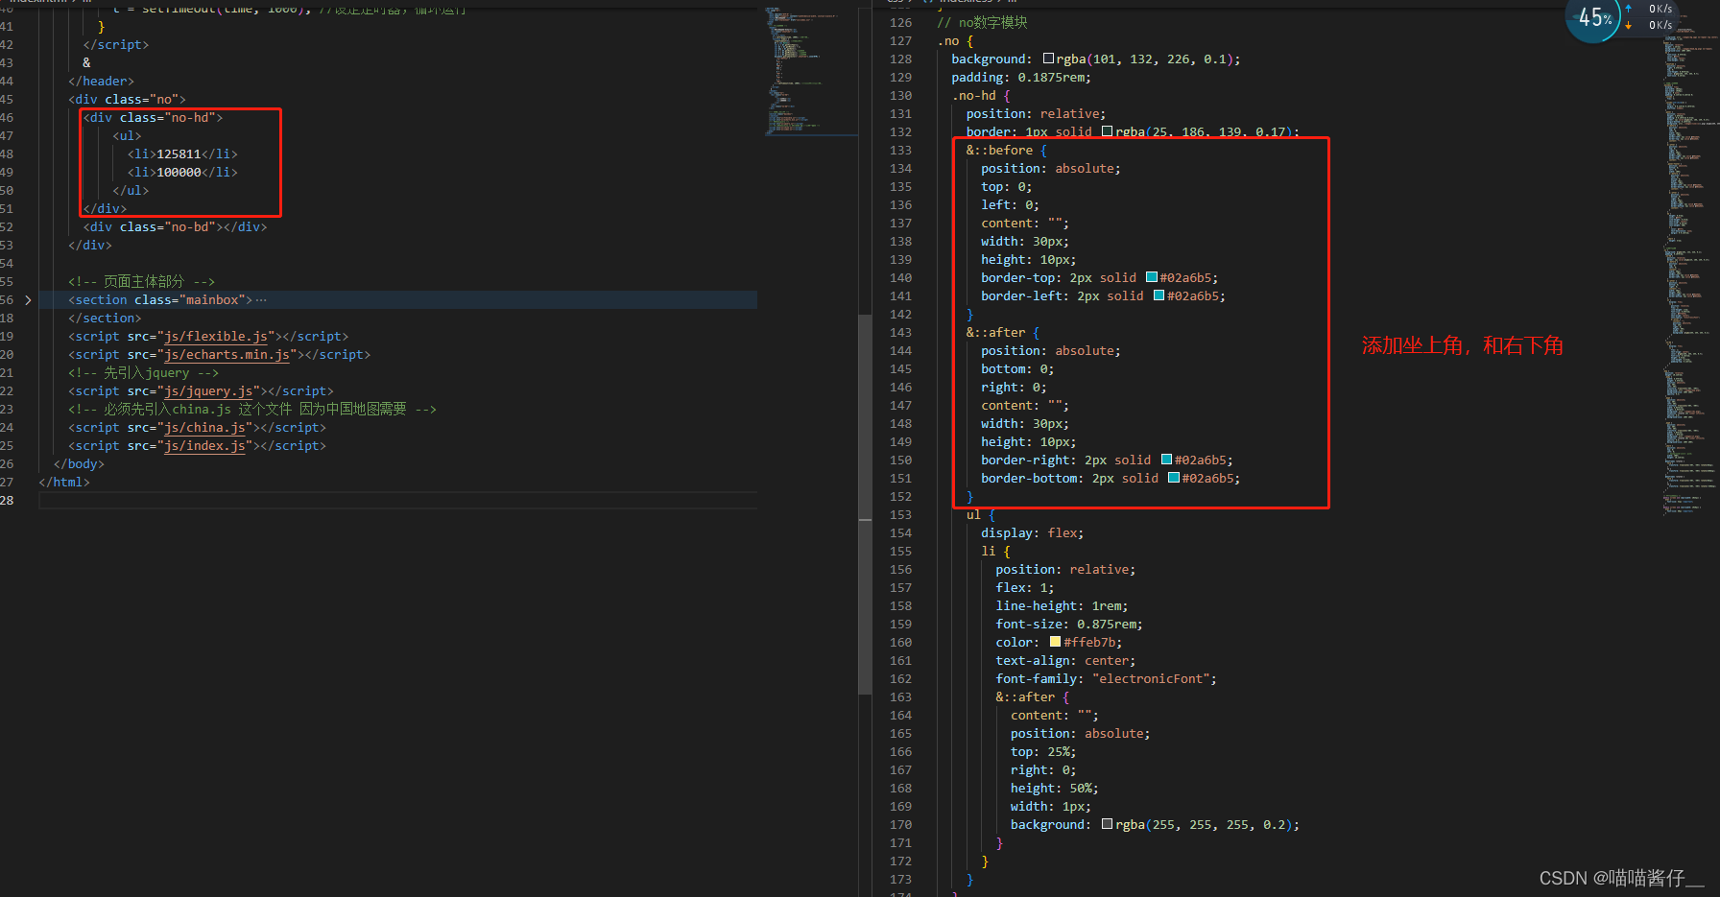The width and height of the screenshot is (1720, 897).
Task: Click the &::after selector on line 163
Action: (1033, 696)
